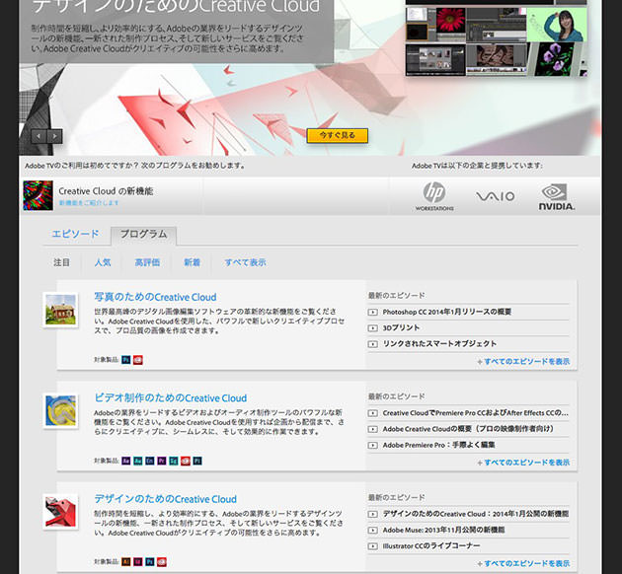Click 新機能をご紹介します link under Creative Cloud の新機能
This screenshot has height=574, width=622.
point(89,203)
